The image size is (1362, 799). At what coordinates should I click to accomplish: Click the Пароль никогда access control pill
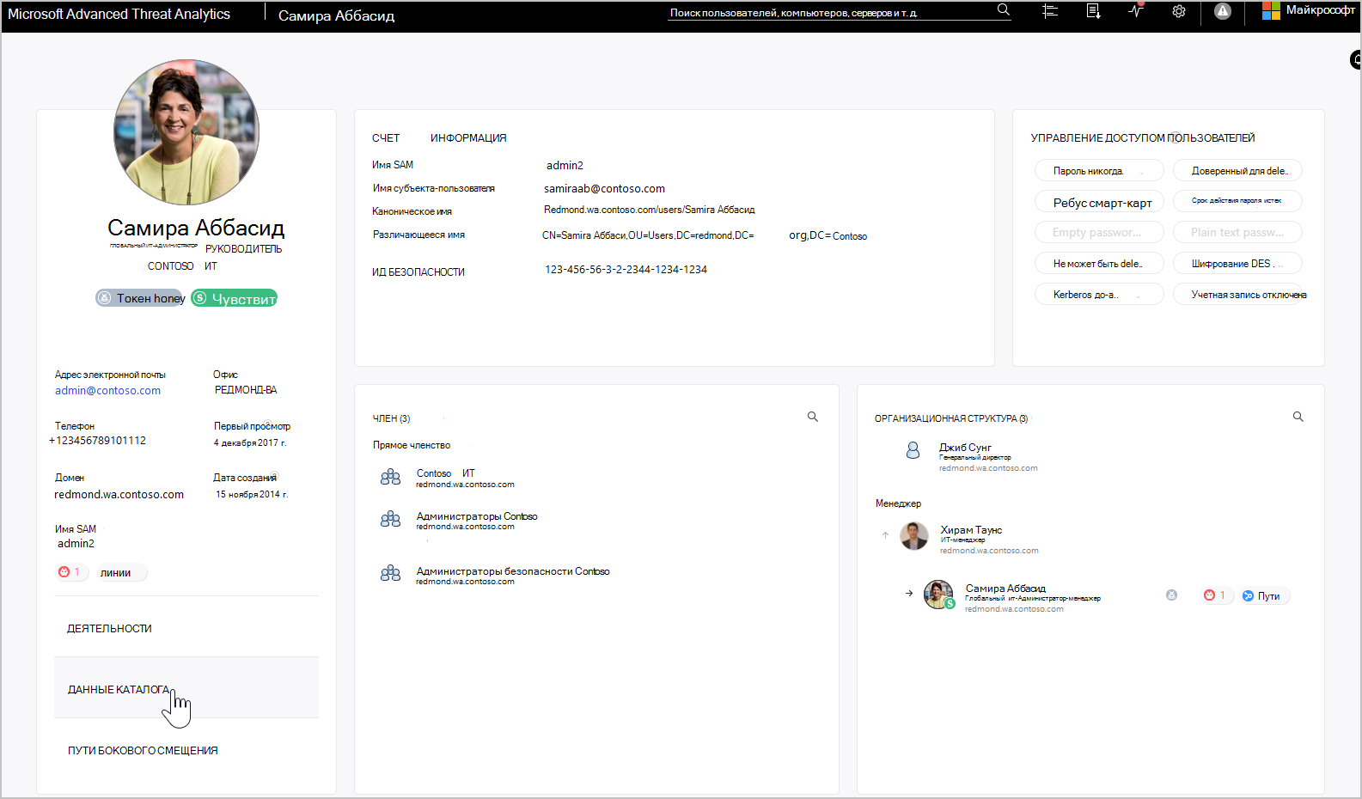click(x=1099, y=171)
